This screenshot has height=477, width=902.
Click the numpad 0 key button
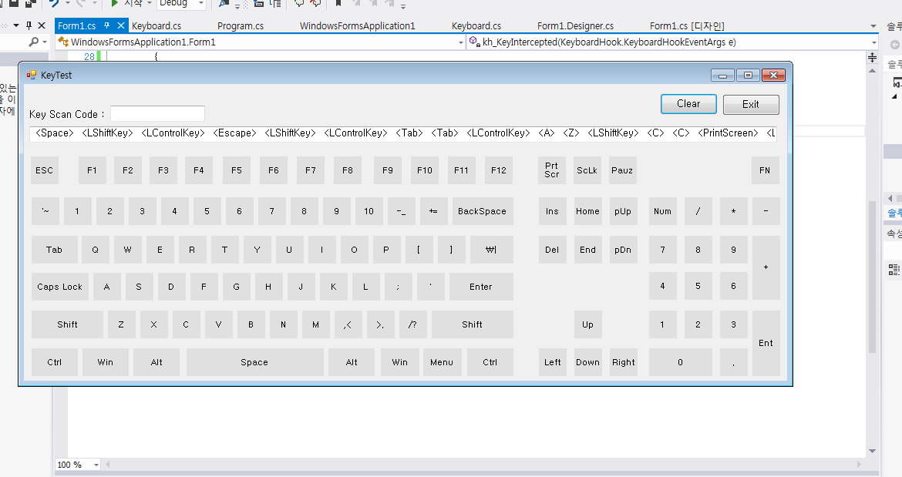(681, 362)
